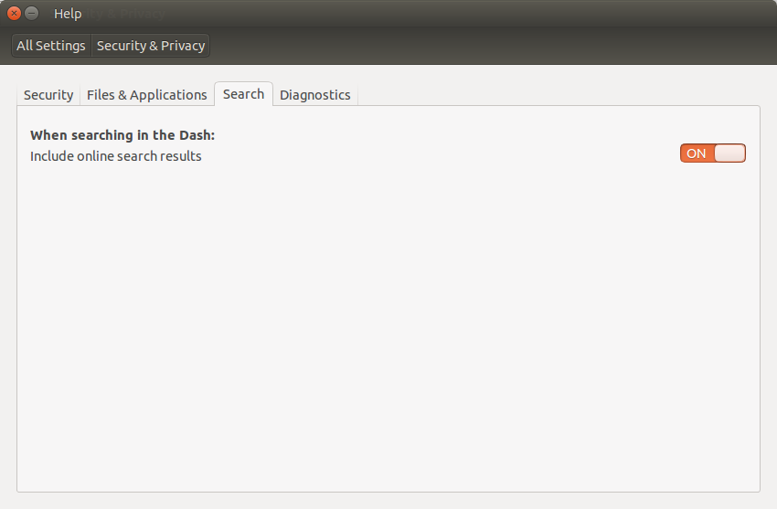777x509 pixels.
Task: Click the Security & Privacy breadcrumb button
Action: (x=151, y=46)
